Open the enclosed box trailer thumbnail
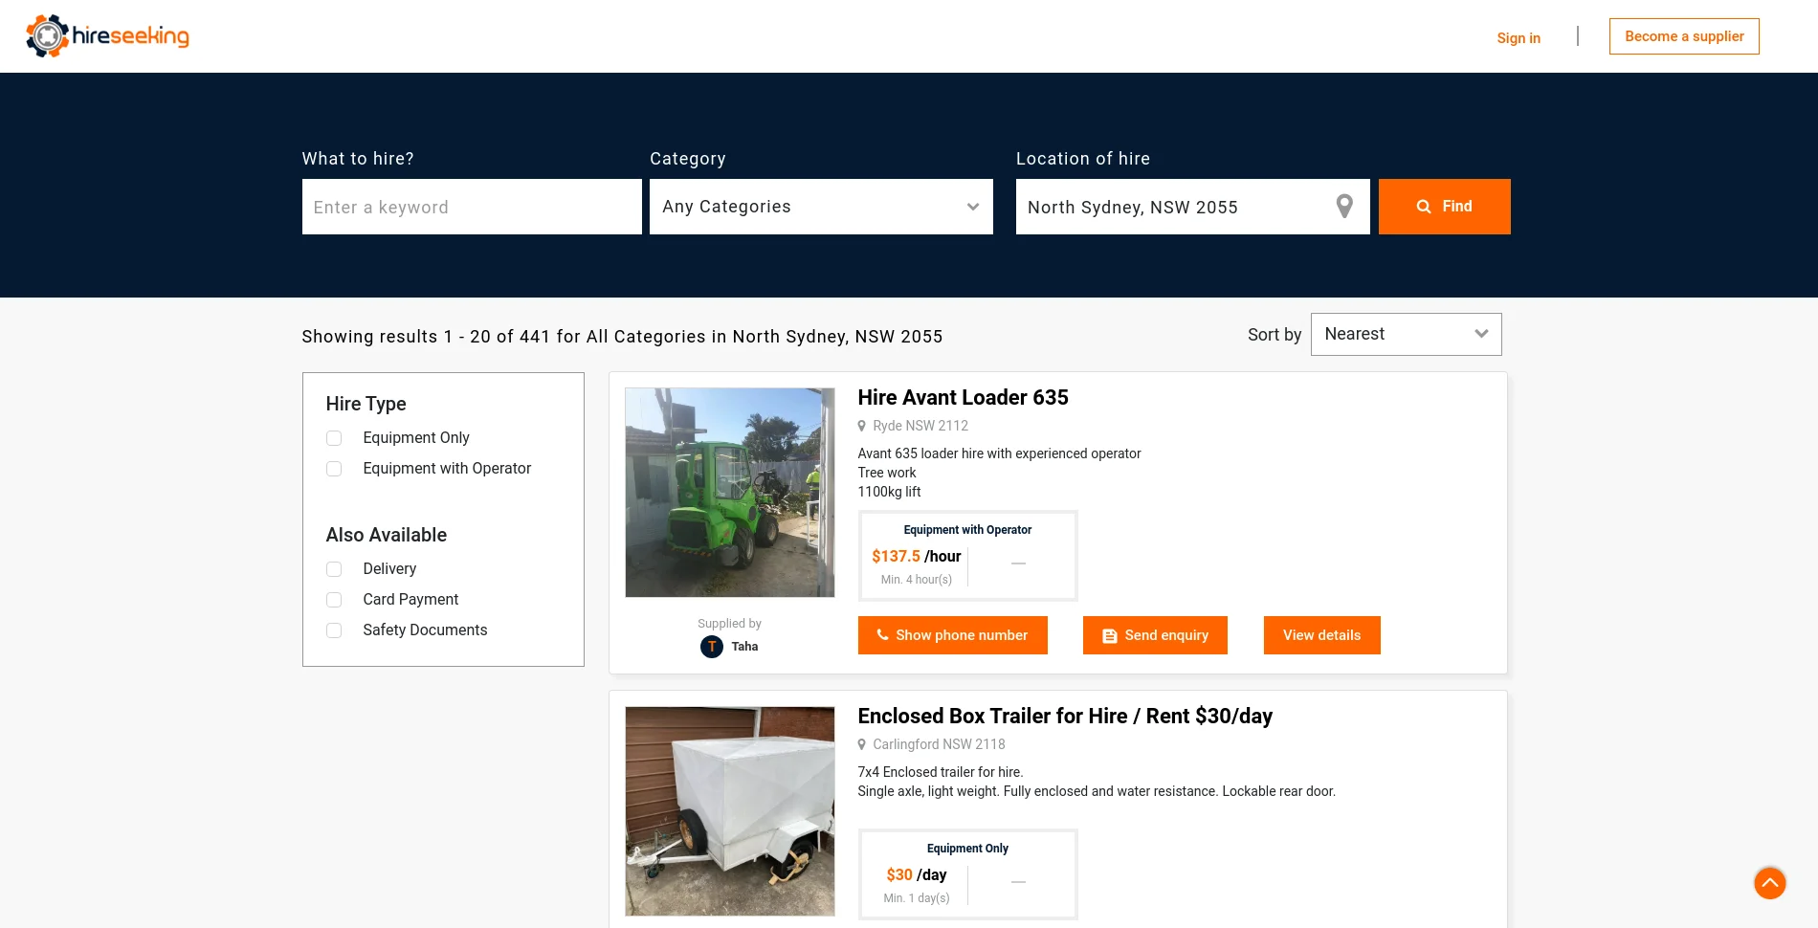1818x928 pixels. (730, 811)
